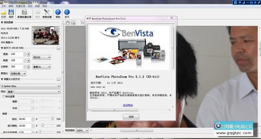Click the 胶片颗粒 value field showing 20.00
Viewport: 261px width, 139px height.
click(x=25, y=126)
